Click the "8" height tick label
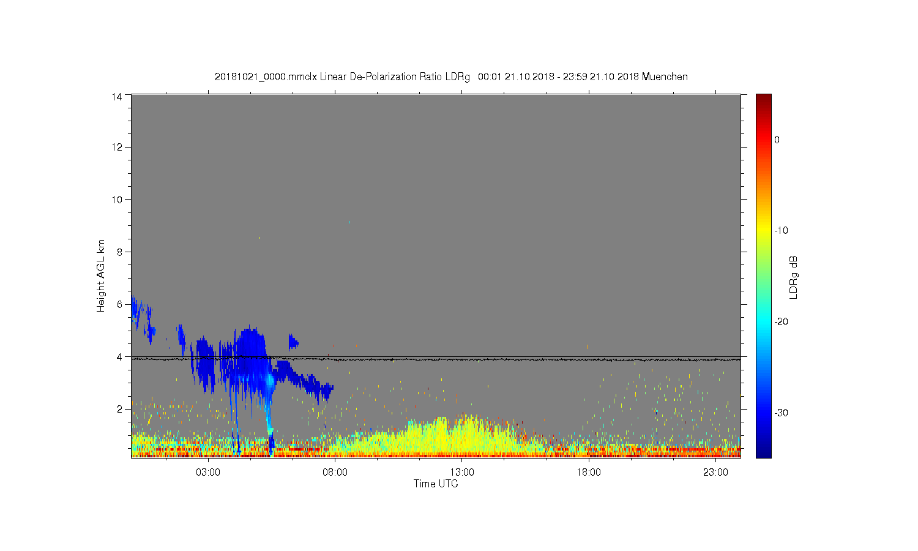Image resolution: width=918 pixels, height=551 pixels. 119,252
